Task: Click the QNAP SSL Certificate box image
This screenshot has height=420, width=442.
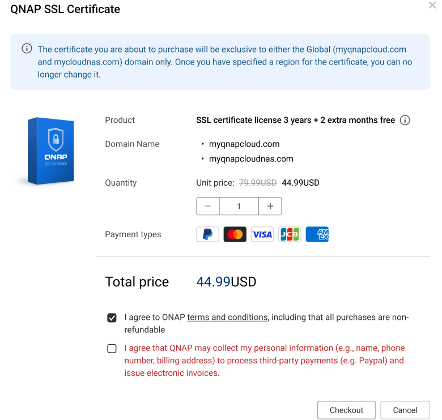Action: tap(50, 151)
